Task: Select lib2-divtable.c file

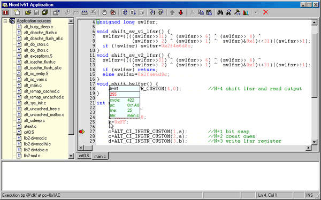Action: tap(36, 150)
